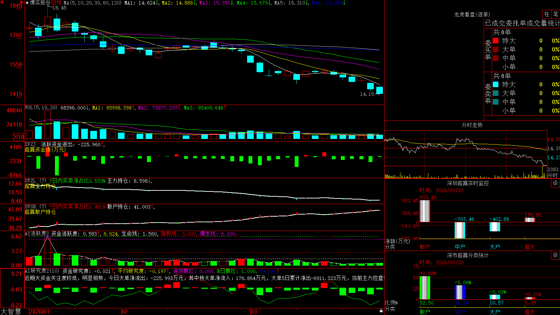Click the VOL(5,10,20) indicator label
The height and width of the screenshot is (315, 560).
(41, 108)
